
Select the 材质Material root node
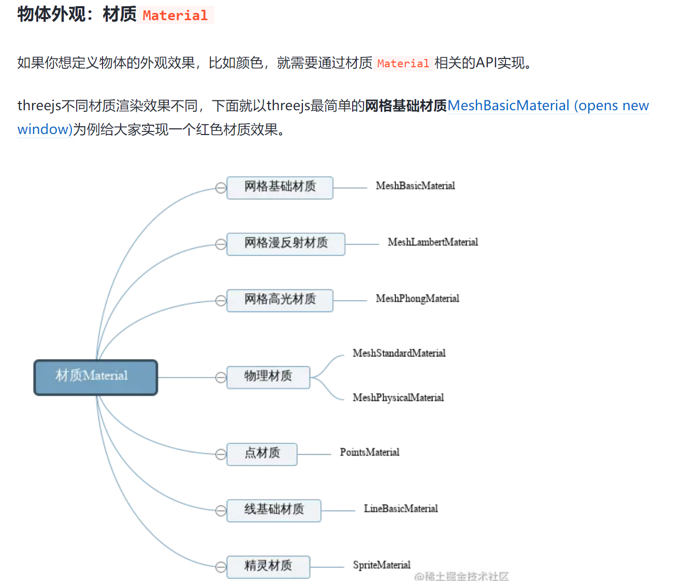click(x=96, y=378)
